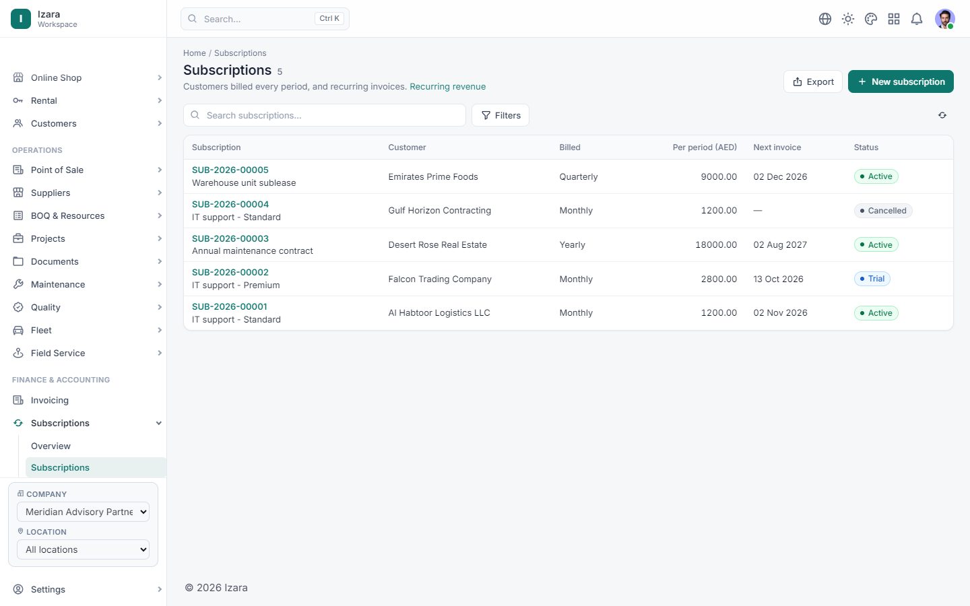Open the Company dropdown

(x=83, y=512)
